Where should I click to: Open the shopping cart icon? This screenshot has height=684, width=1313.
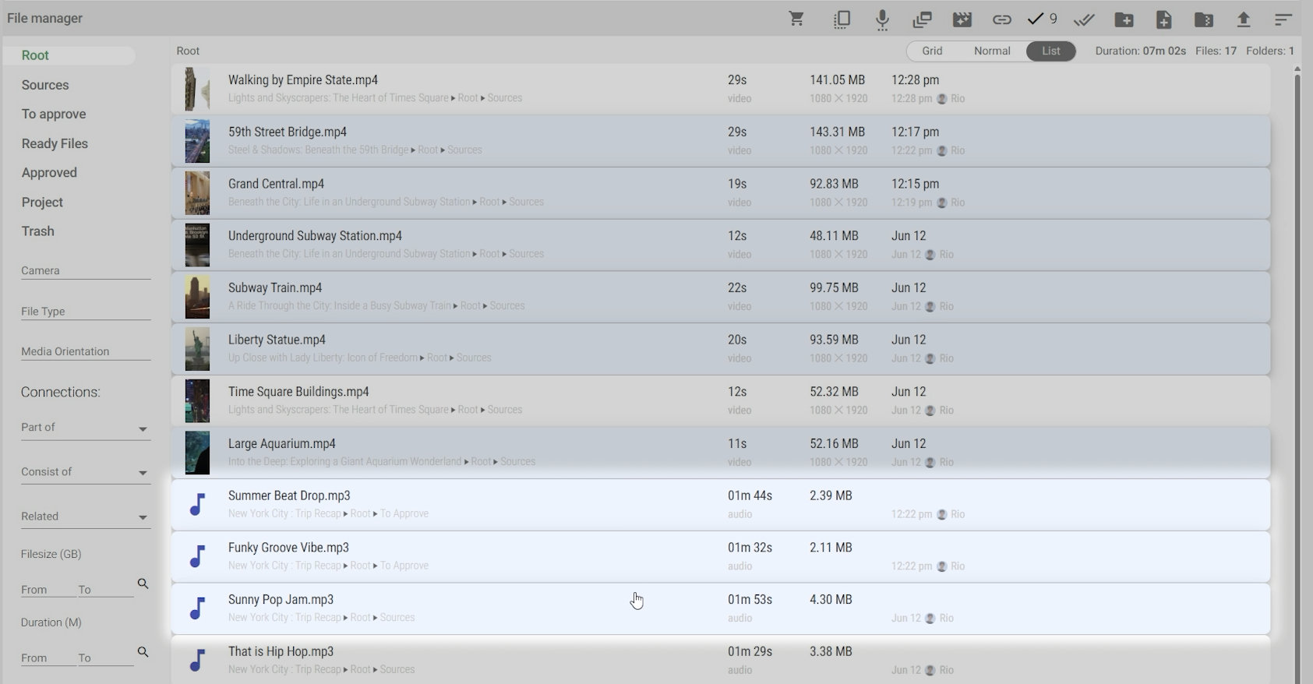click(796, 19)
